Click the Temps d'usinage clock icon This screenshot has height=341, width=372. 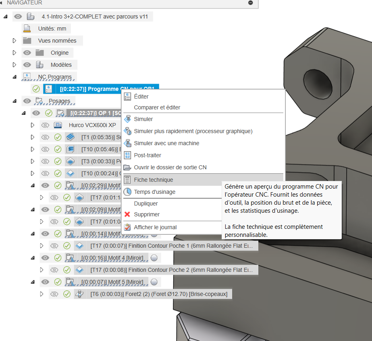click(x=127, y=192)
